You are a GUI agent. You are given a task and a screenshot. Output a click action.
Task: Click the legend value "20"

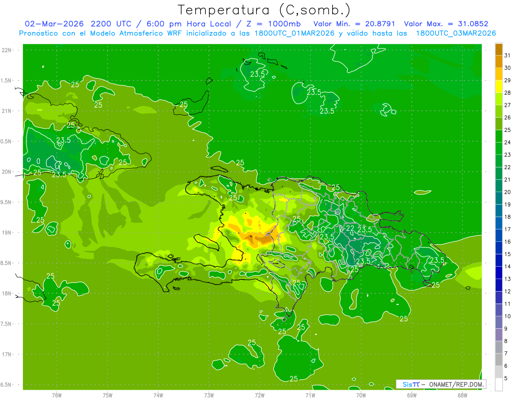coord(507,192)
